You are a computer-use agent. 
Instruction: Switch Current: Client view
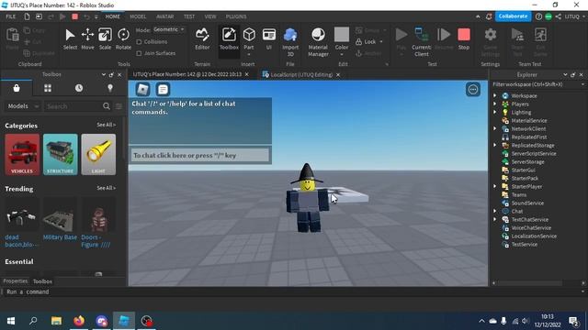pos(421,42)
